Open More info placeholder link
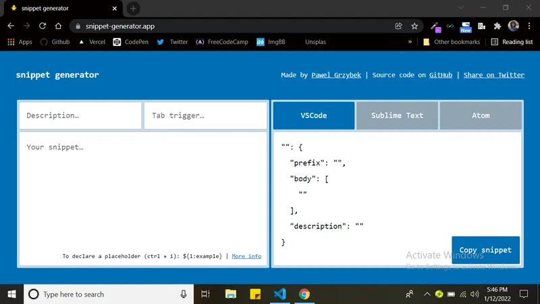This screenshot has width=540, height=304. 246,256
